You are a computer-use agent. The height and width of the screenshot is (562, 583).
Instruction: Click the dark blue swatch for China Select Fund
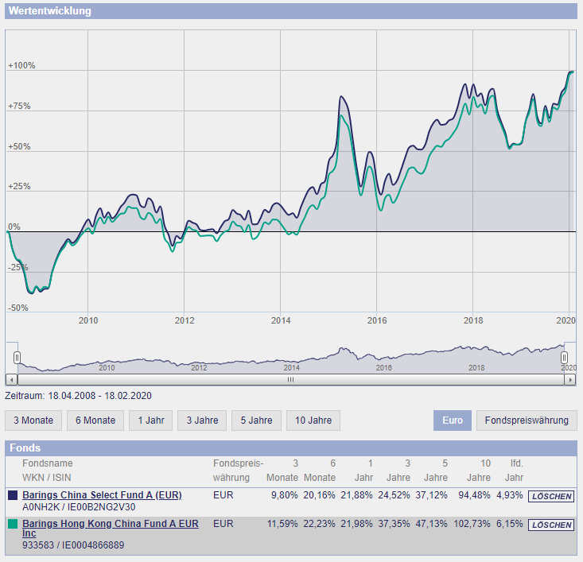point(13,495)
